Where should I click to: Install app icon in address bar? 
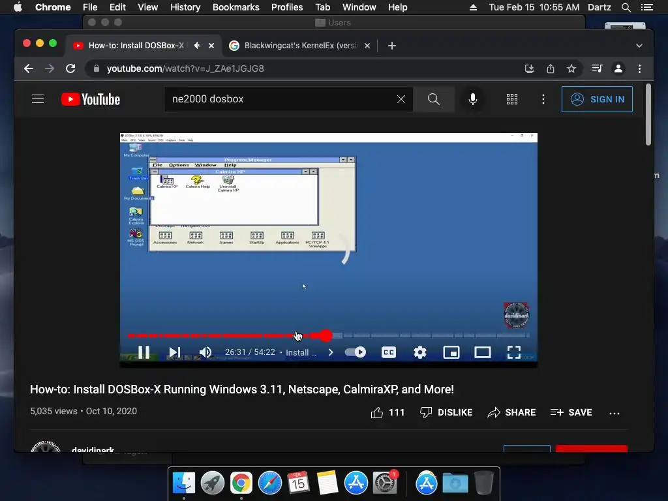coord(530,68)
